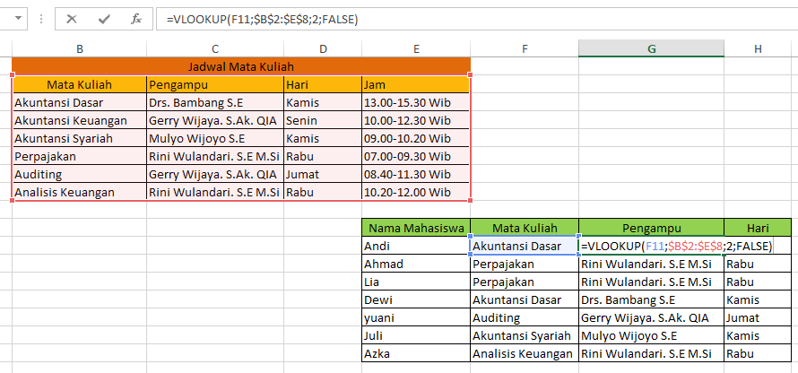
Task: Select column F header
Action: [x=525, y=48]
